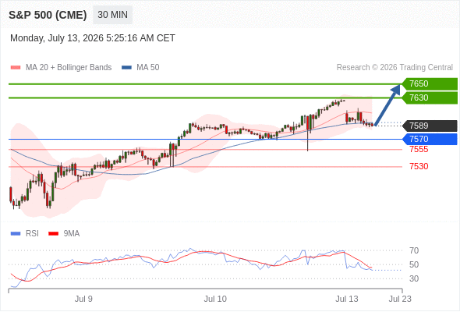
Task: Click the RSI 70 level label
Action: (414, 250)
